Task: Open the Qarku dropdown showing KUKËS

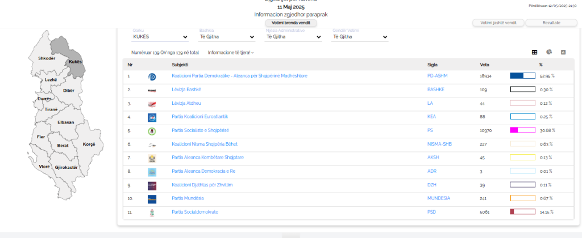Action: pos(160,37)
